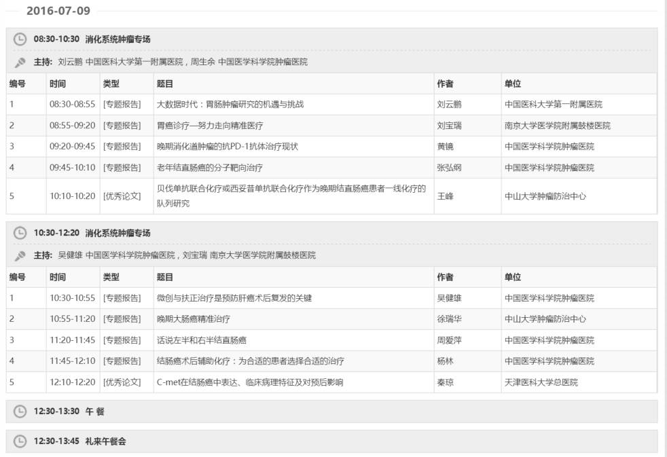The height and width of the screenshot is (457, 667).
Task: Click 单位 header in first table
Action: 513,84
